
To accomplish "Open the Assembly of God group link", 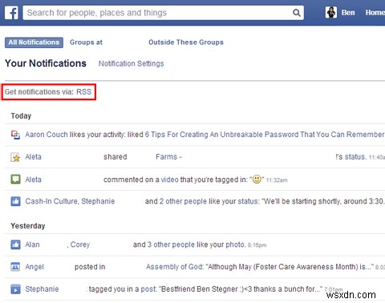I will pos(175,267).
